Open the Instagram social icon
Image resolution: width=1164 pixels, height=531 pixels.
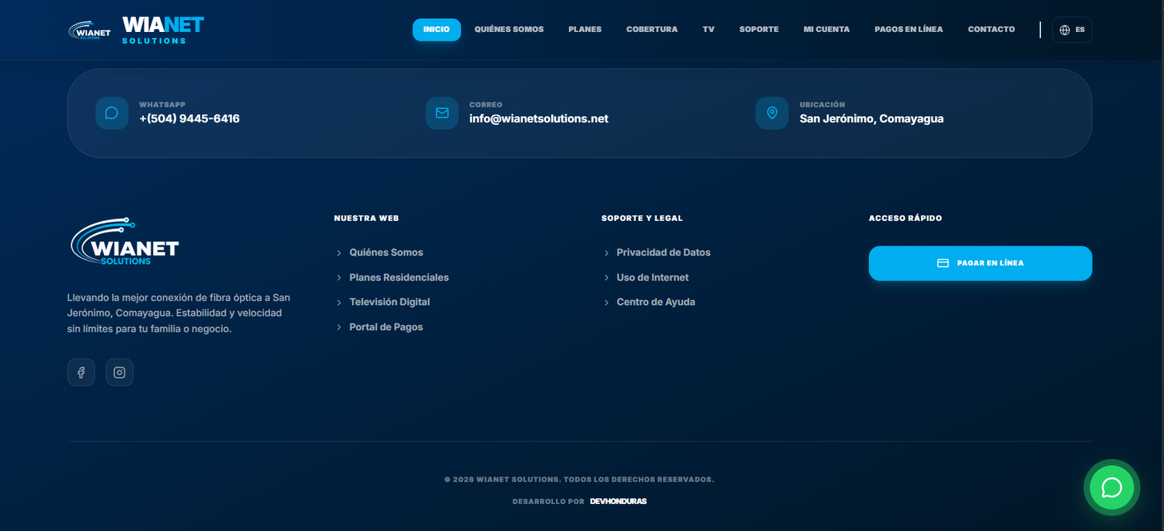(119, 373)
